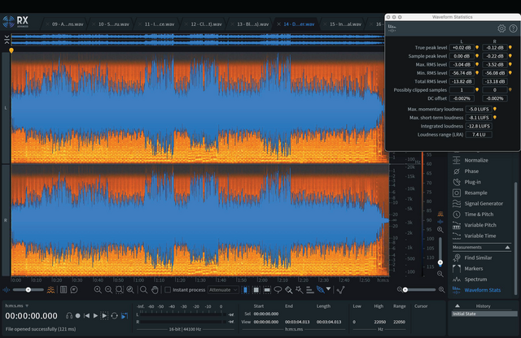Screen dimensions: 521x338
Task: Open the Attenuate mode dropdown
Action: [222, 289]
